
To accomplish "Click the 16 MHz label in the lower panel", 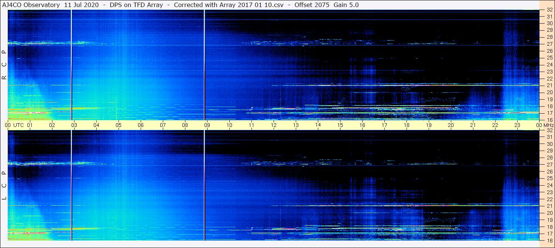I will pyautogui.click(x=549, y=240).
